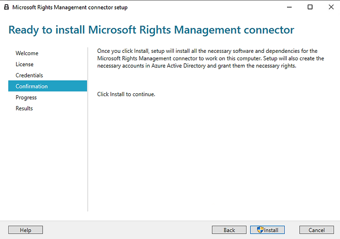Click the window title text in the title bar
Screen dimensions: 340x239
[70, 8]
